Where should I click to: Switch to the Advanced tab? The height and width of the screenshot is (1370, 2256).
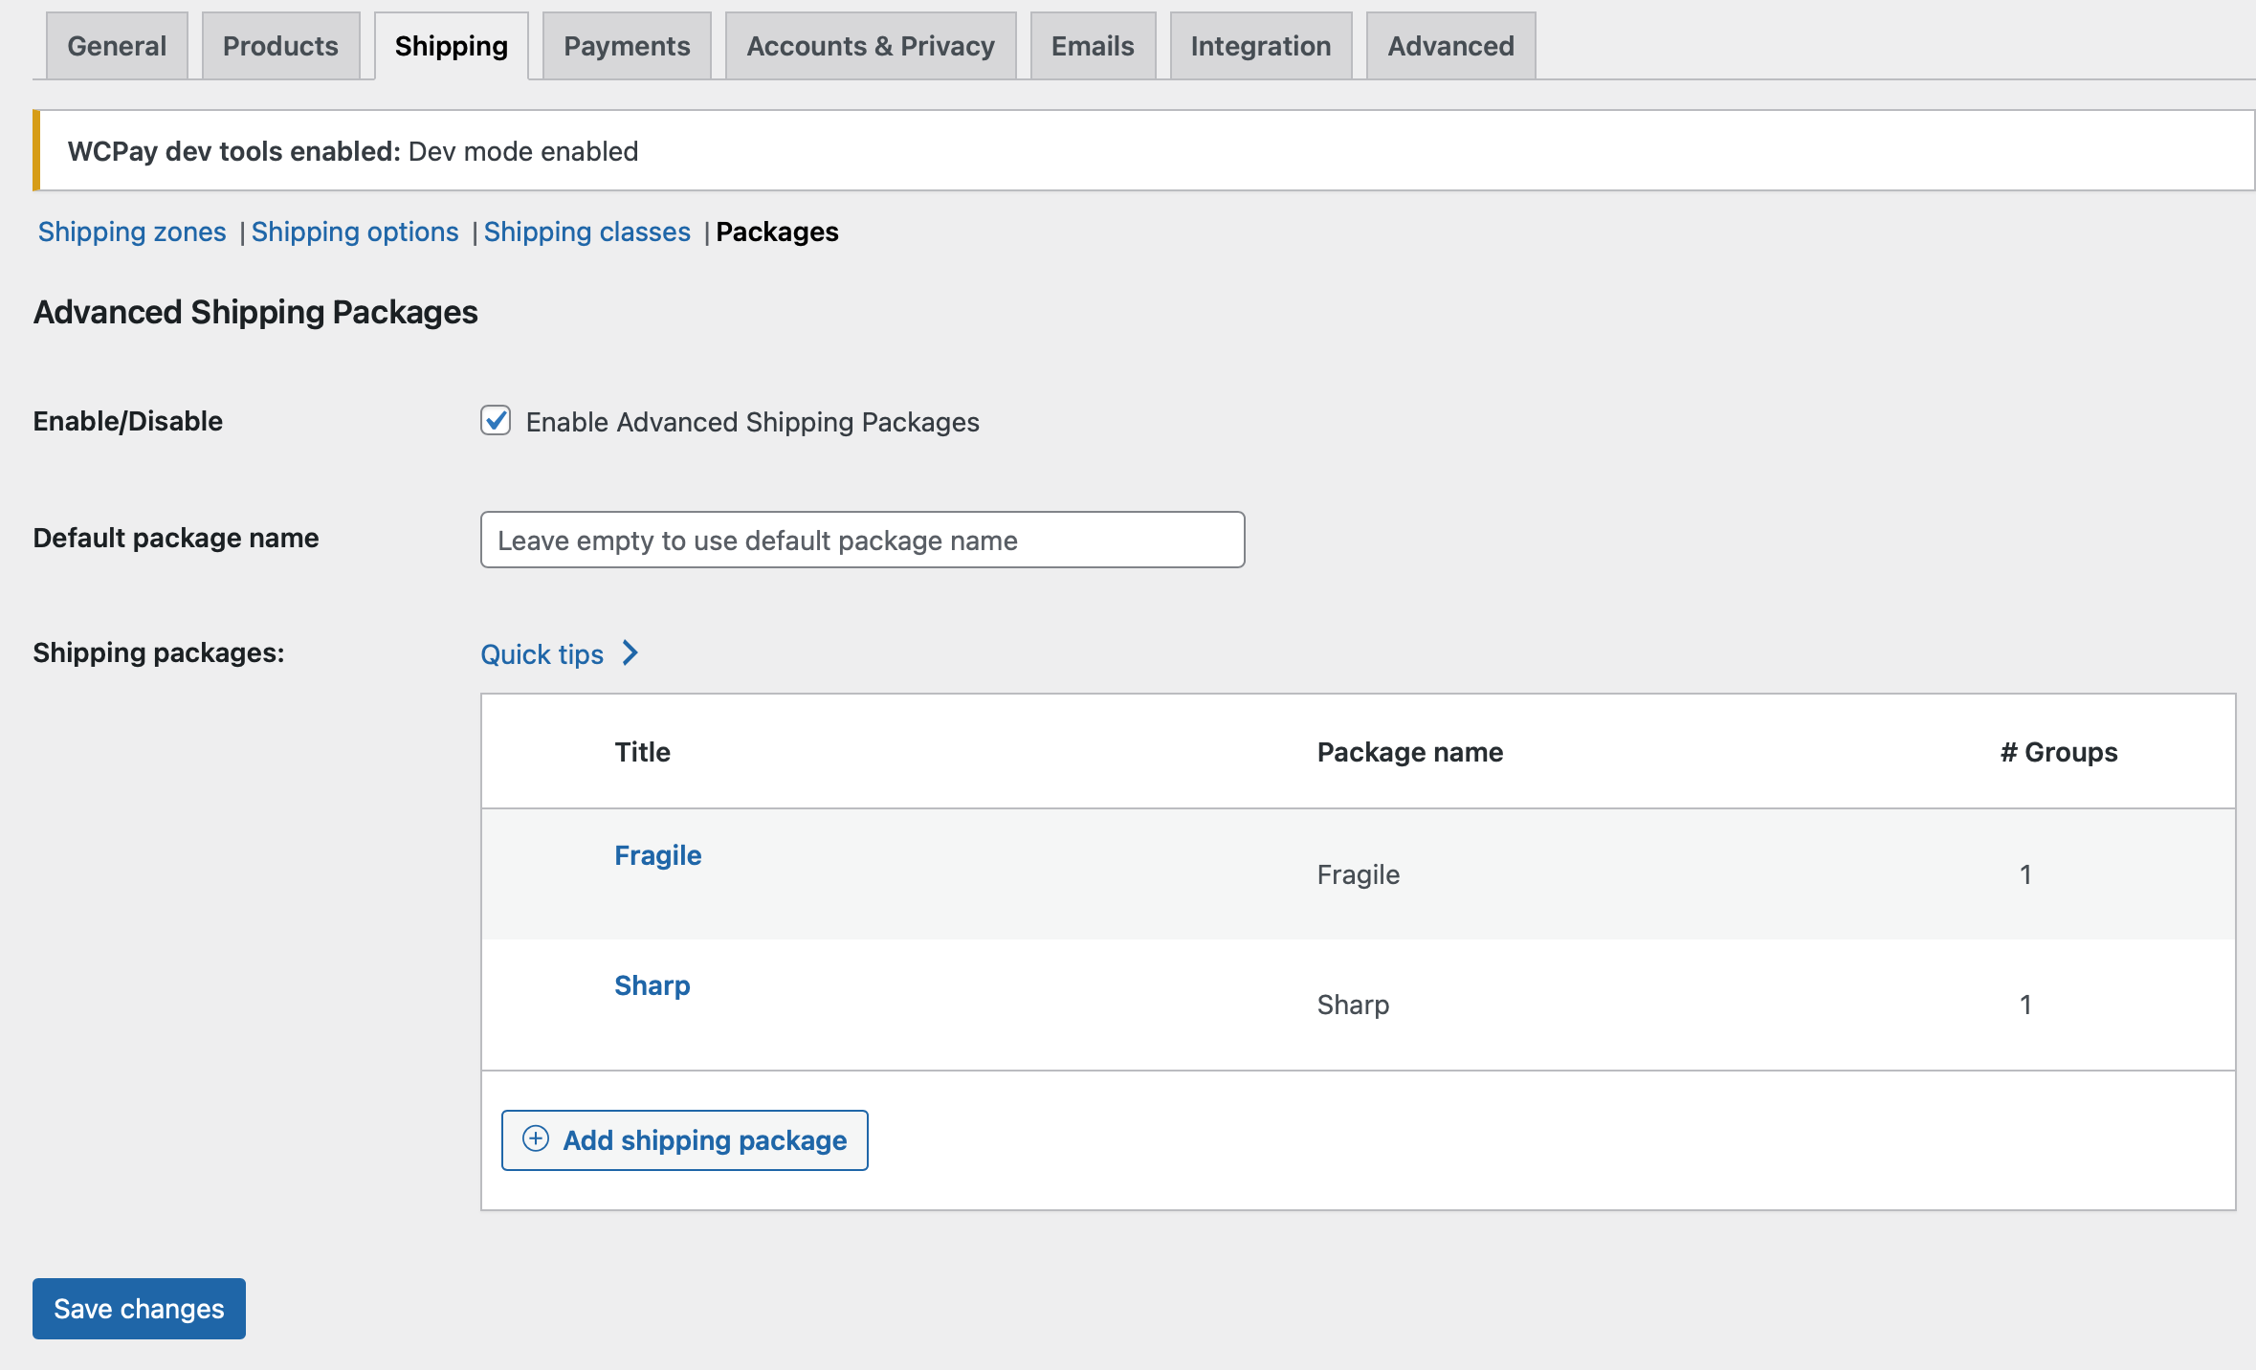coord(1450,46)
